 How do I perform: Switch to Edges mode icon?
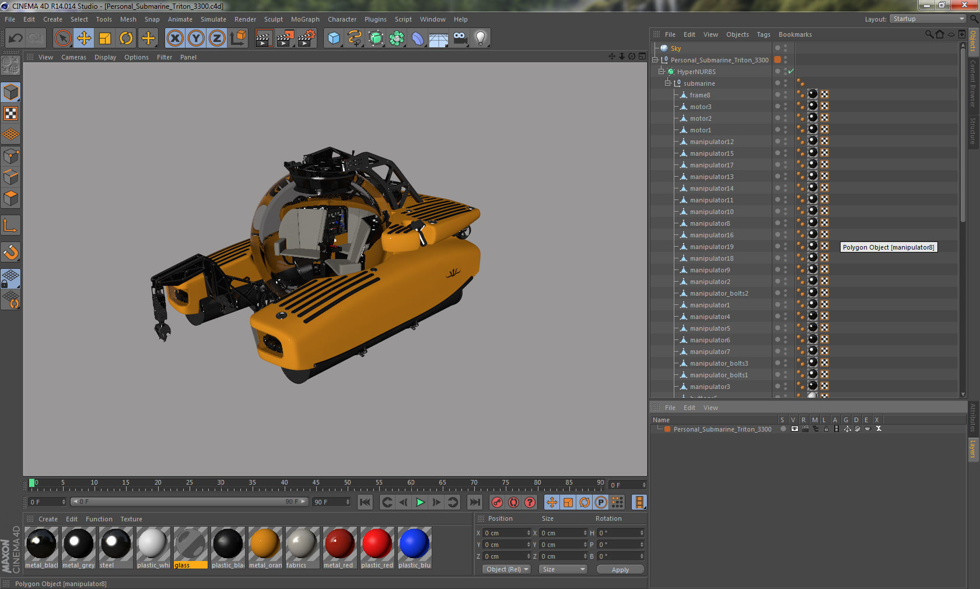tap(11, 177)
